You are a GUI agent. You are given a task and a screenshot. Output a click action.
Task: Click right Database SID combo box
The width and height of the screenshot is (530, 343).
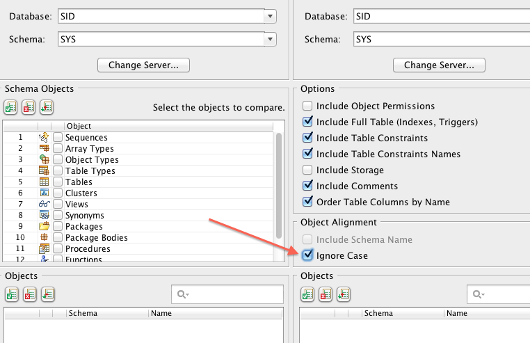click(442, 16)
